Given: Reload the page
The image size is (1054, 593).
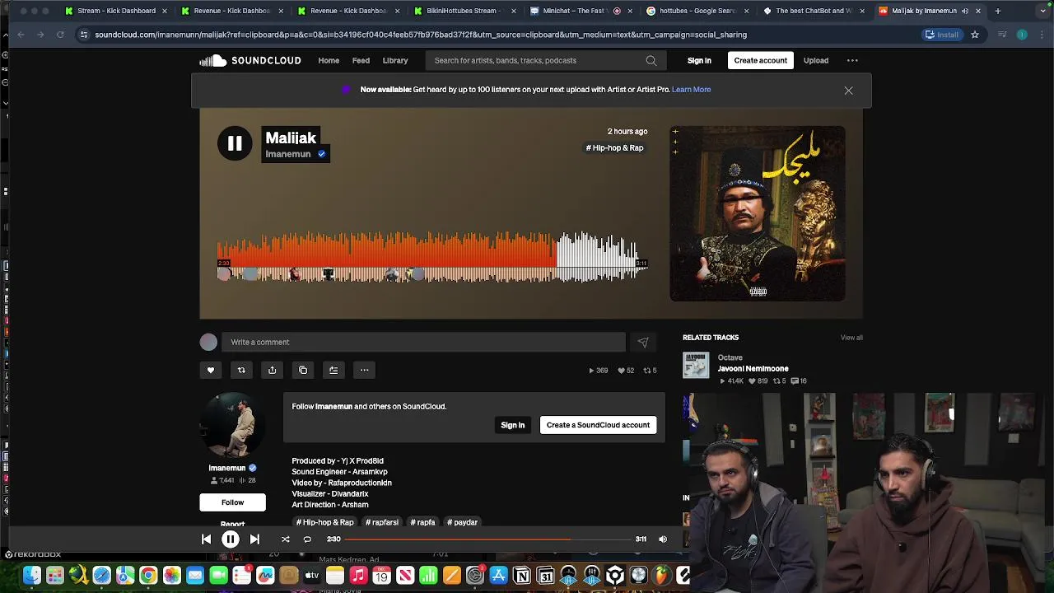Looking at the screenshot, I should pos(60,35).
